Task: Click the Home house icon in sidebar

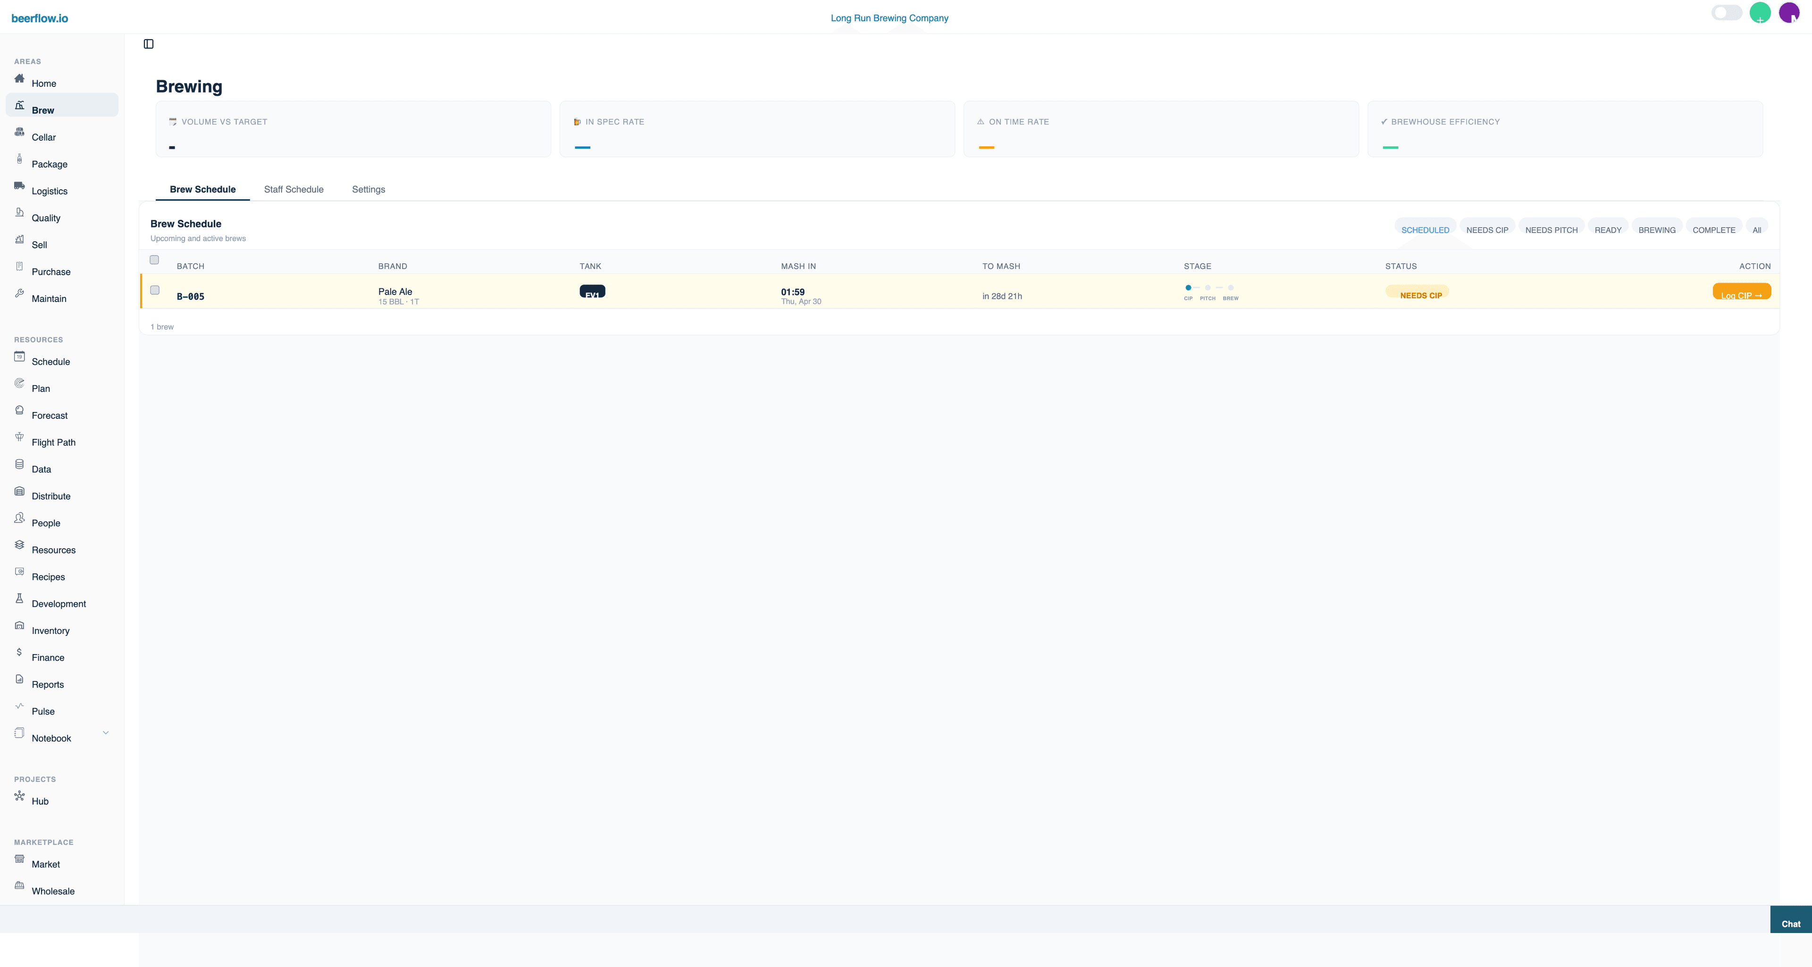Action: tap(20, 78)
